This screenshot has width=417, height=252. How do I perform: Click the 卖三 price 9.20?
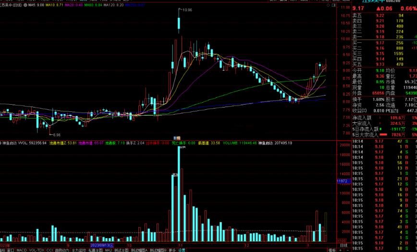(380, 26)
